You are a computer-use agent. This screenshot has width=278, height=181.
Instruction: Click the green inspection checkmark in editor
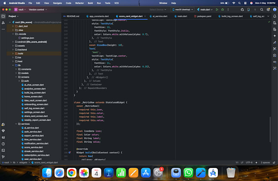[269, 22]
